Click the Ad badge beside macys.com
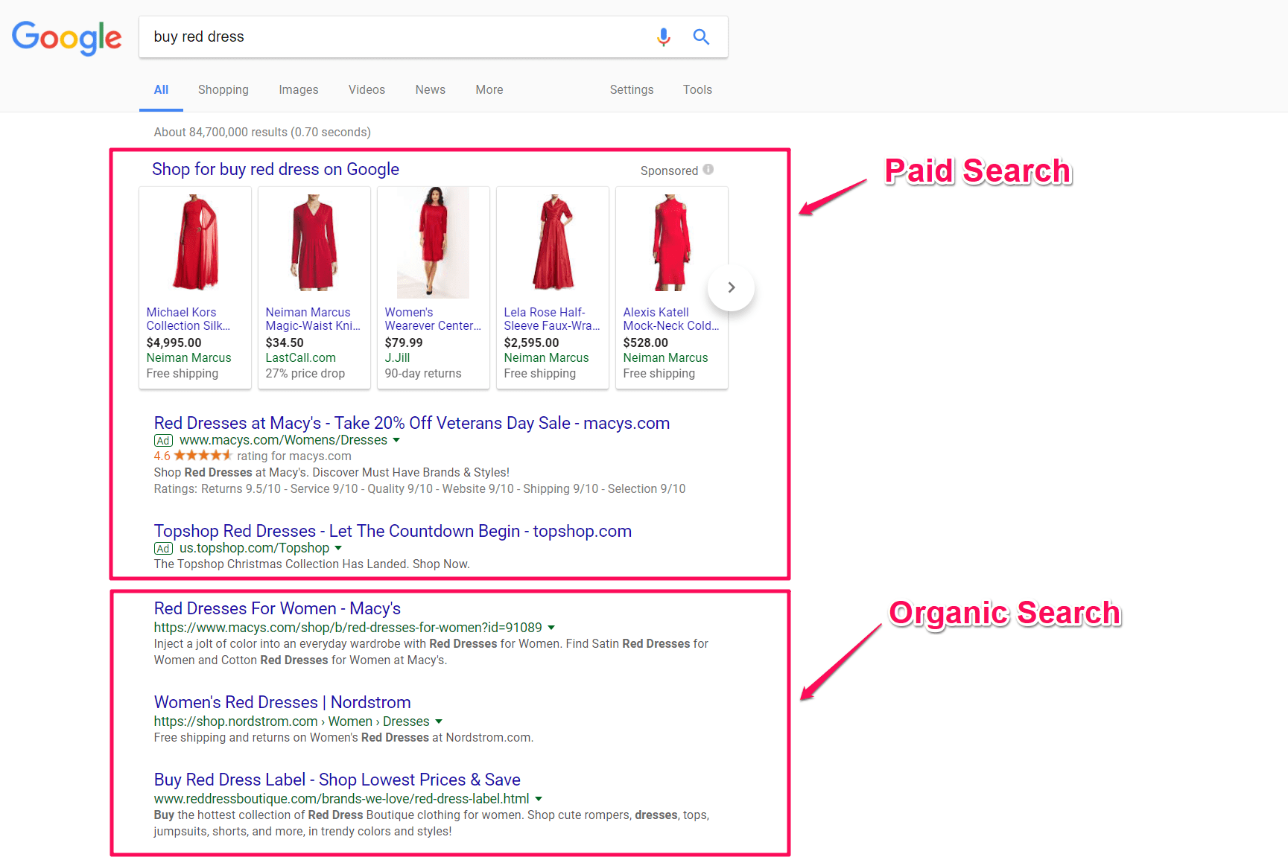 163,441
